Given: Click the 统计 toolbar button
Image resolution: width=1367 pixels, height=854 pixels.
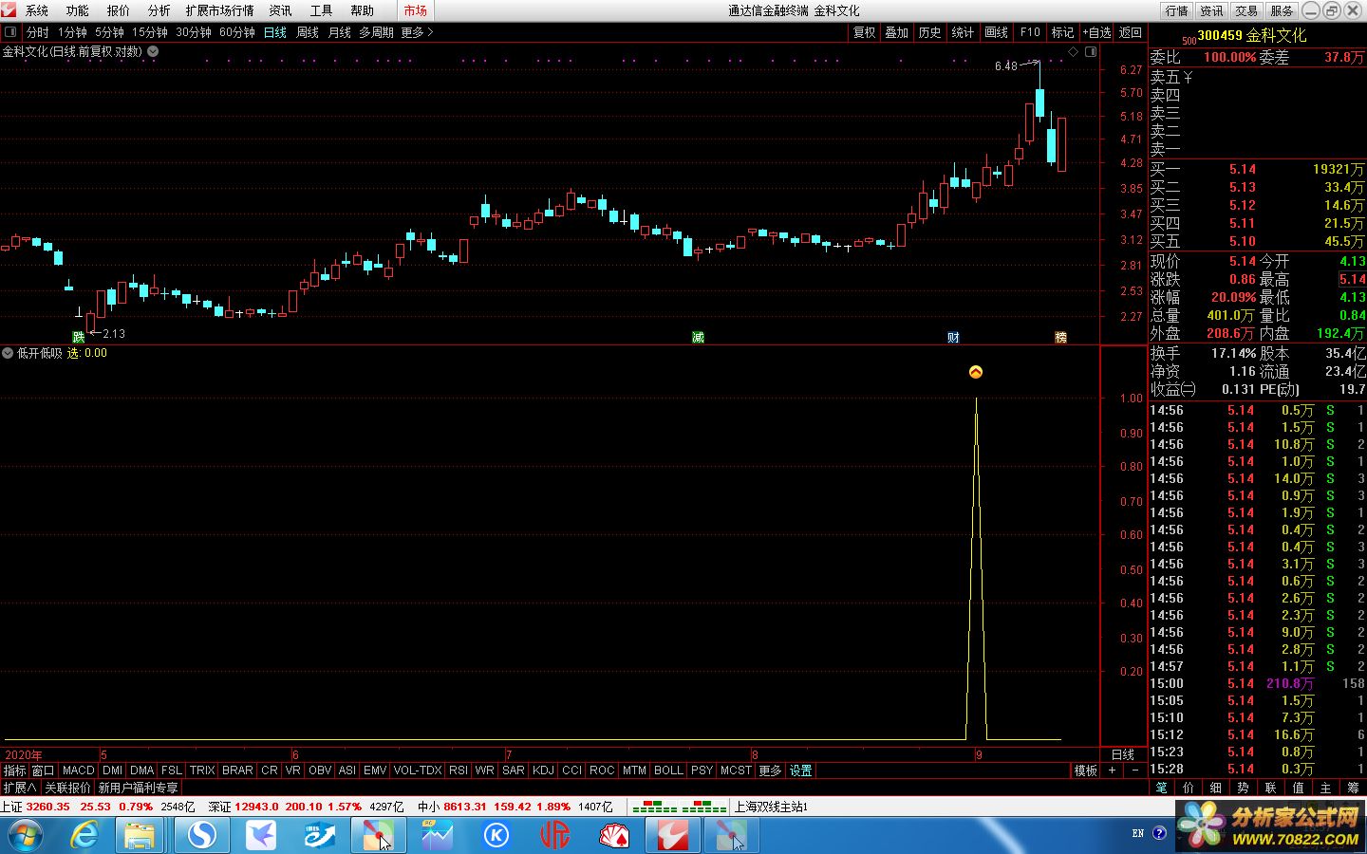Looking at the screenshot, I should tap(963, 32).
